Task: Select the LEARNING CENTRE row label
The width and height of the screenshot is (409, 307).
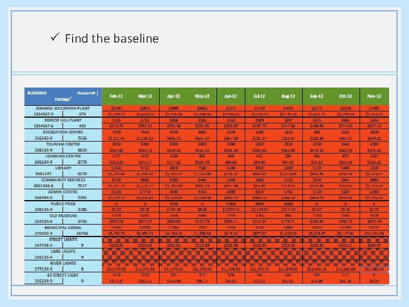Action: pos(63,156)
